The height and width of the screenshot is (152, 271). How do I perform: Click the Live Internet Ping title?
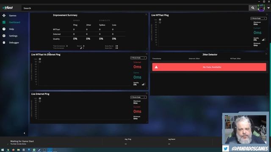pos(40,94)
